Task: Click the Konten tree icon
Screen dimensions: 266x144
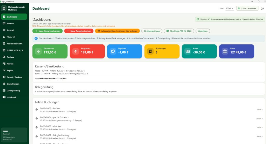Action: (x=4, y=64)
